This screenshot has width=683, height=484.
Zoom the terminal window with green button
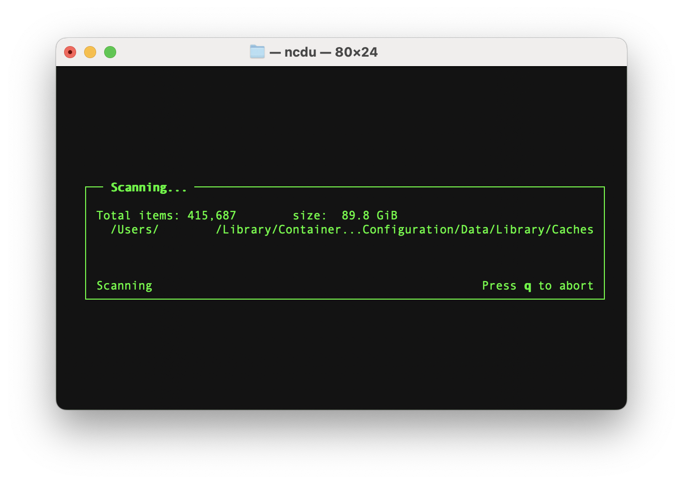click(x=110, y=52)
